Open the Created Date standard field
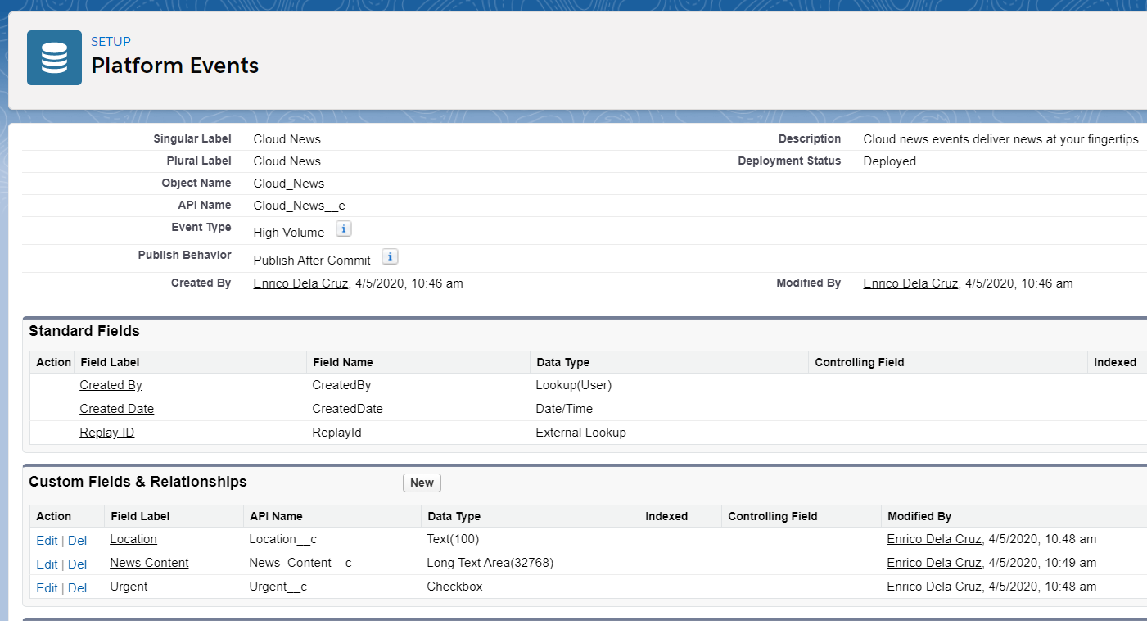This screenshot has width=1147, height=621. tap(116, 409)
